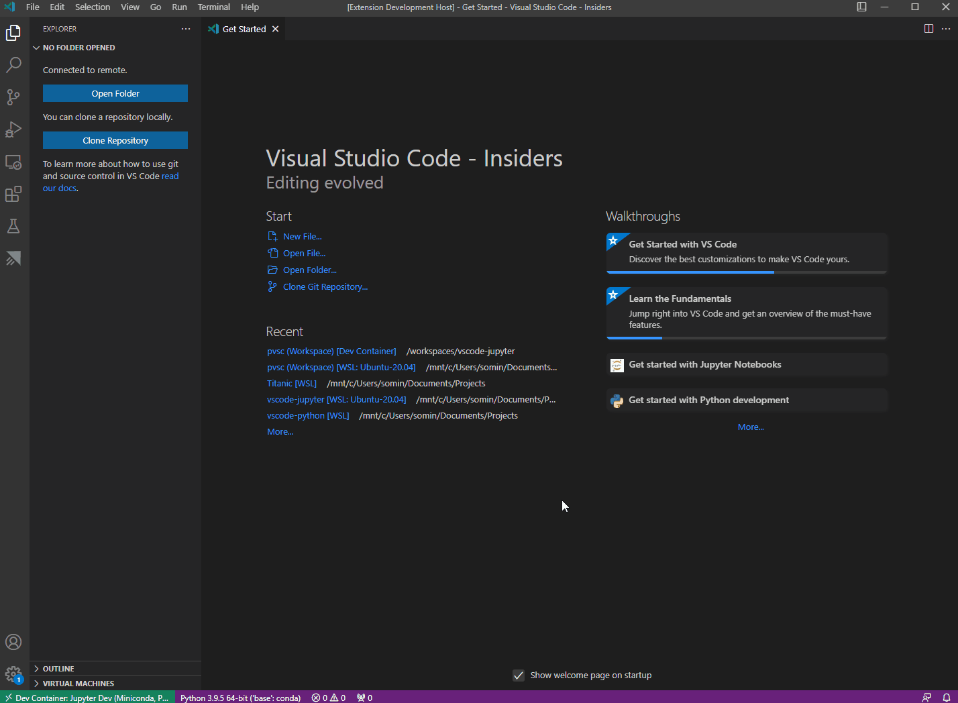Open the Accounts icon in the Activity Bar

(13, 641)
